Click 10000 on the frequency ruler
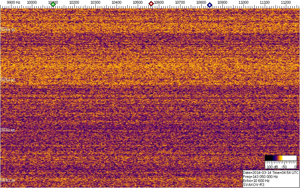The height and width of the screenshot is (188, 300). [x=32, y=2]
